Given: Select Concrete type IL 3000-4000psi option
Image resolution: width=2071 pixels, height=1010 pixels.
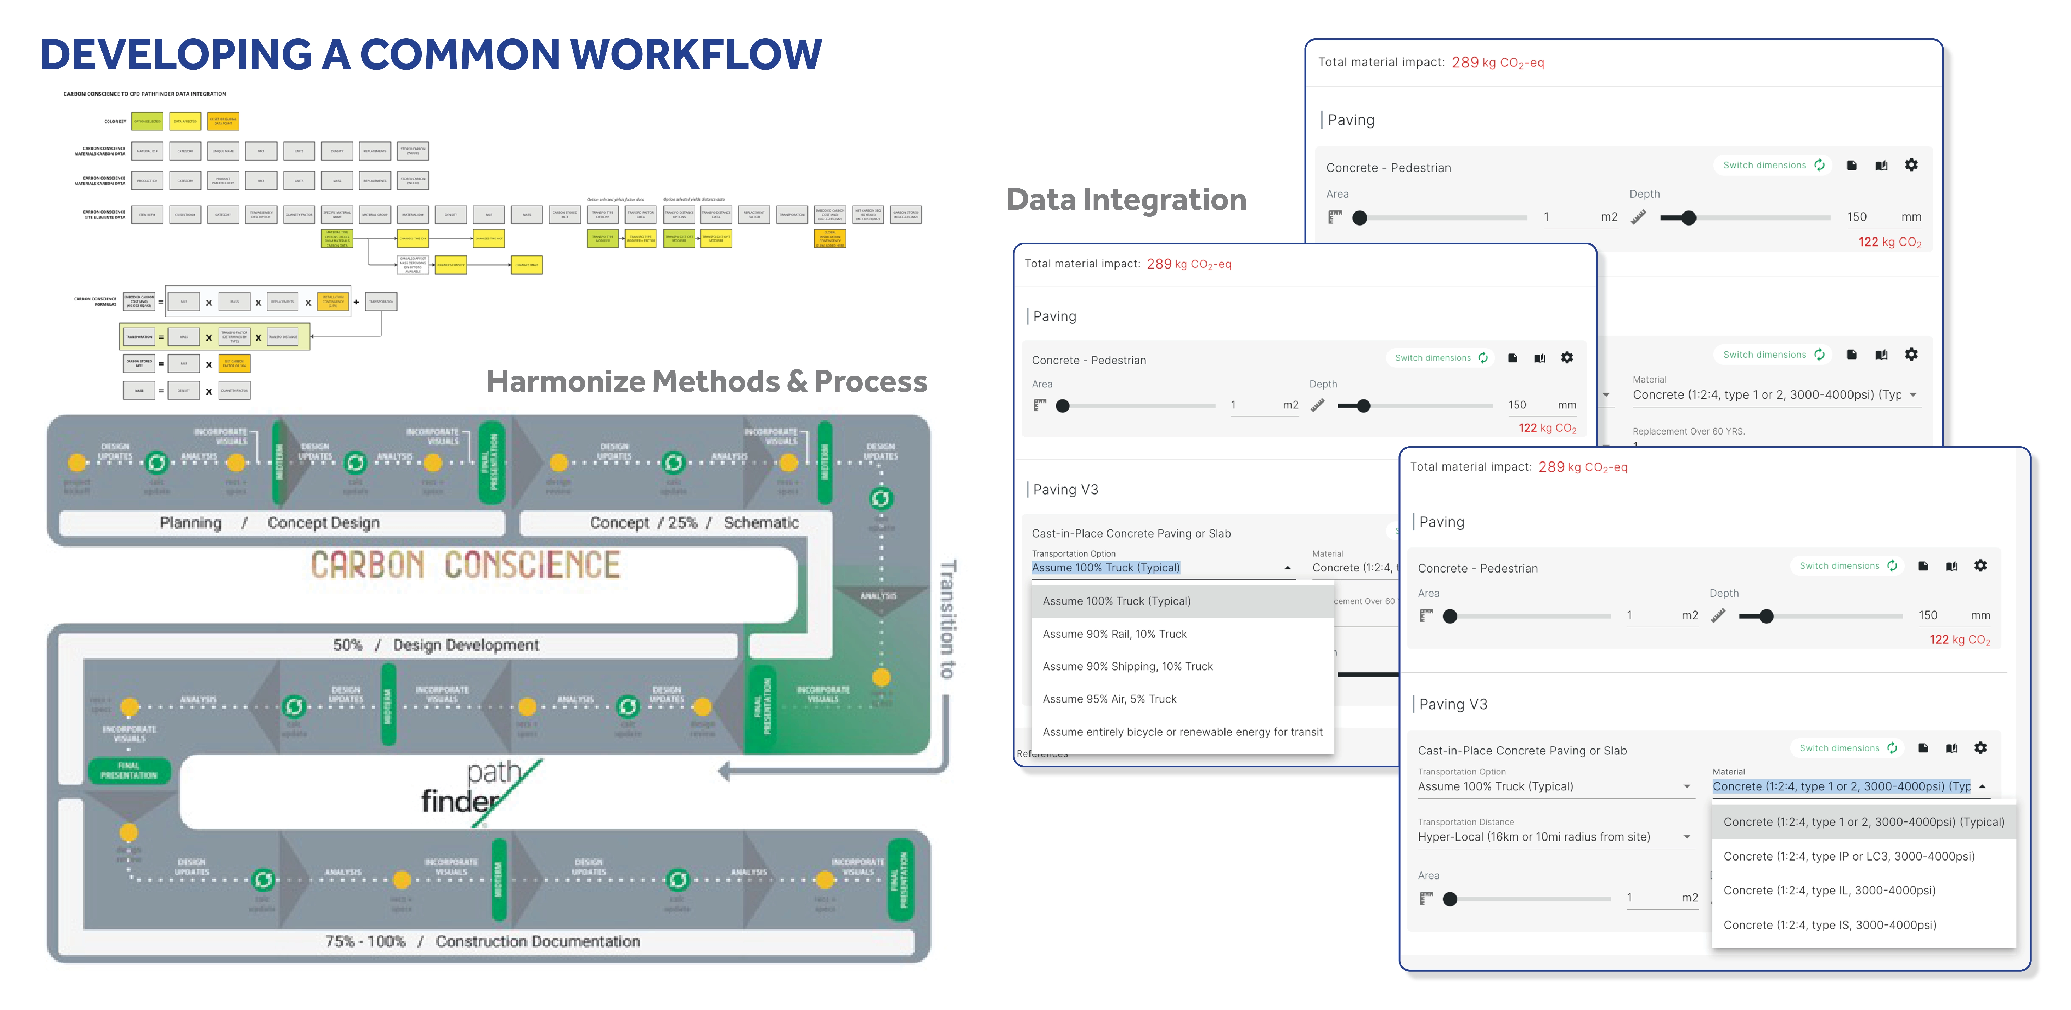Looking at the screenshot, I should [x=1829, y=890].
